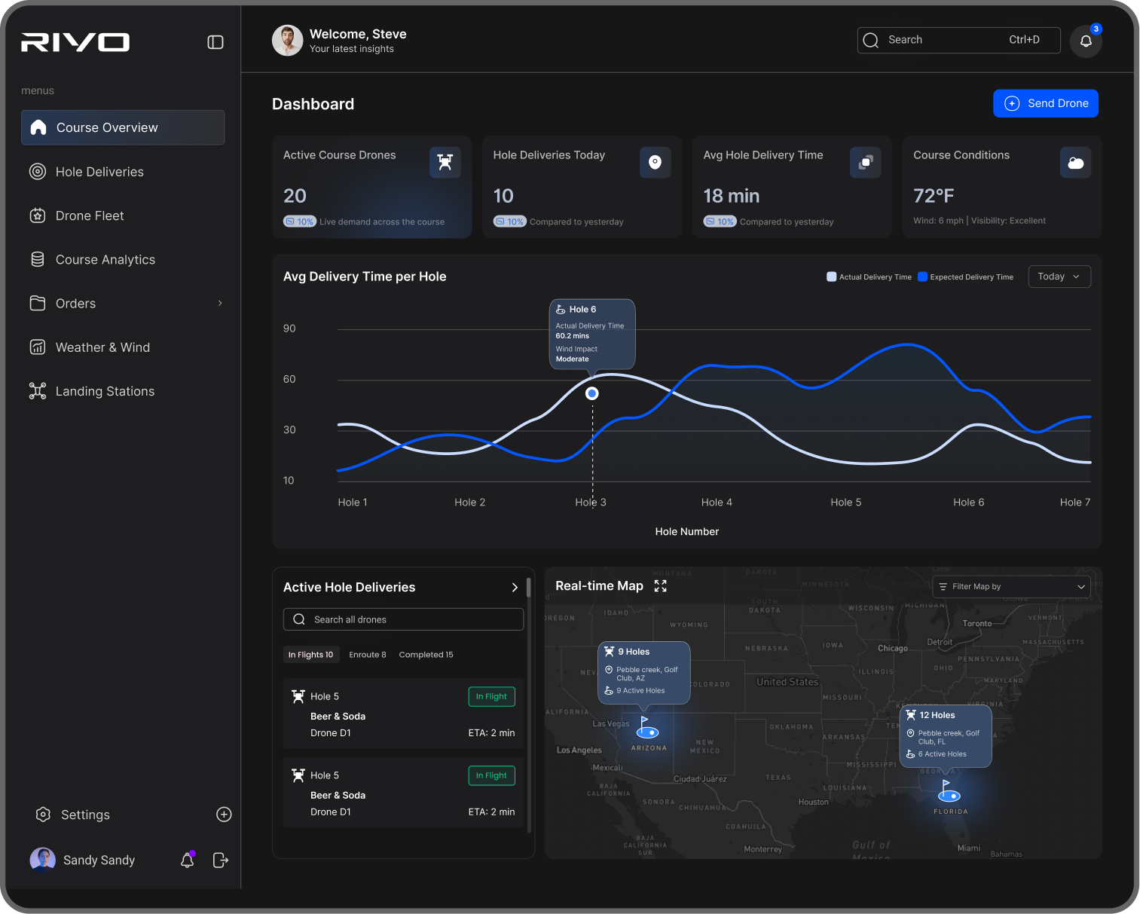Viewport: 1140px width, 914px height.
Task: Click the Search all drones field
Action: 403,619
